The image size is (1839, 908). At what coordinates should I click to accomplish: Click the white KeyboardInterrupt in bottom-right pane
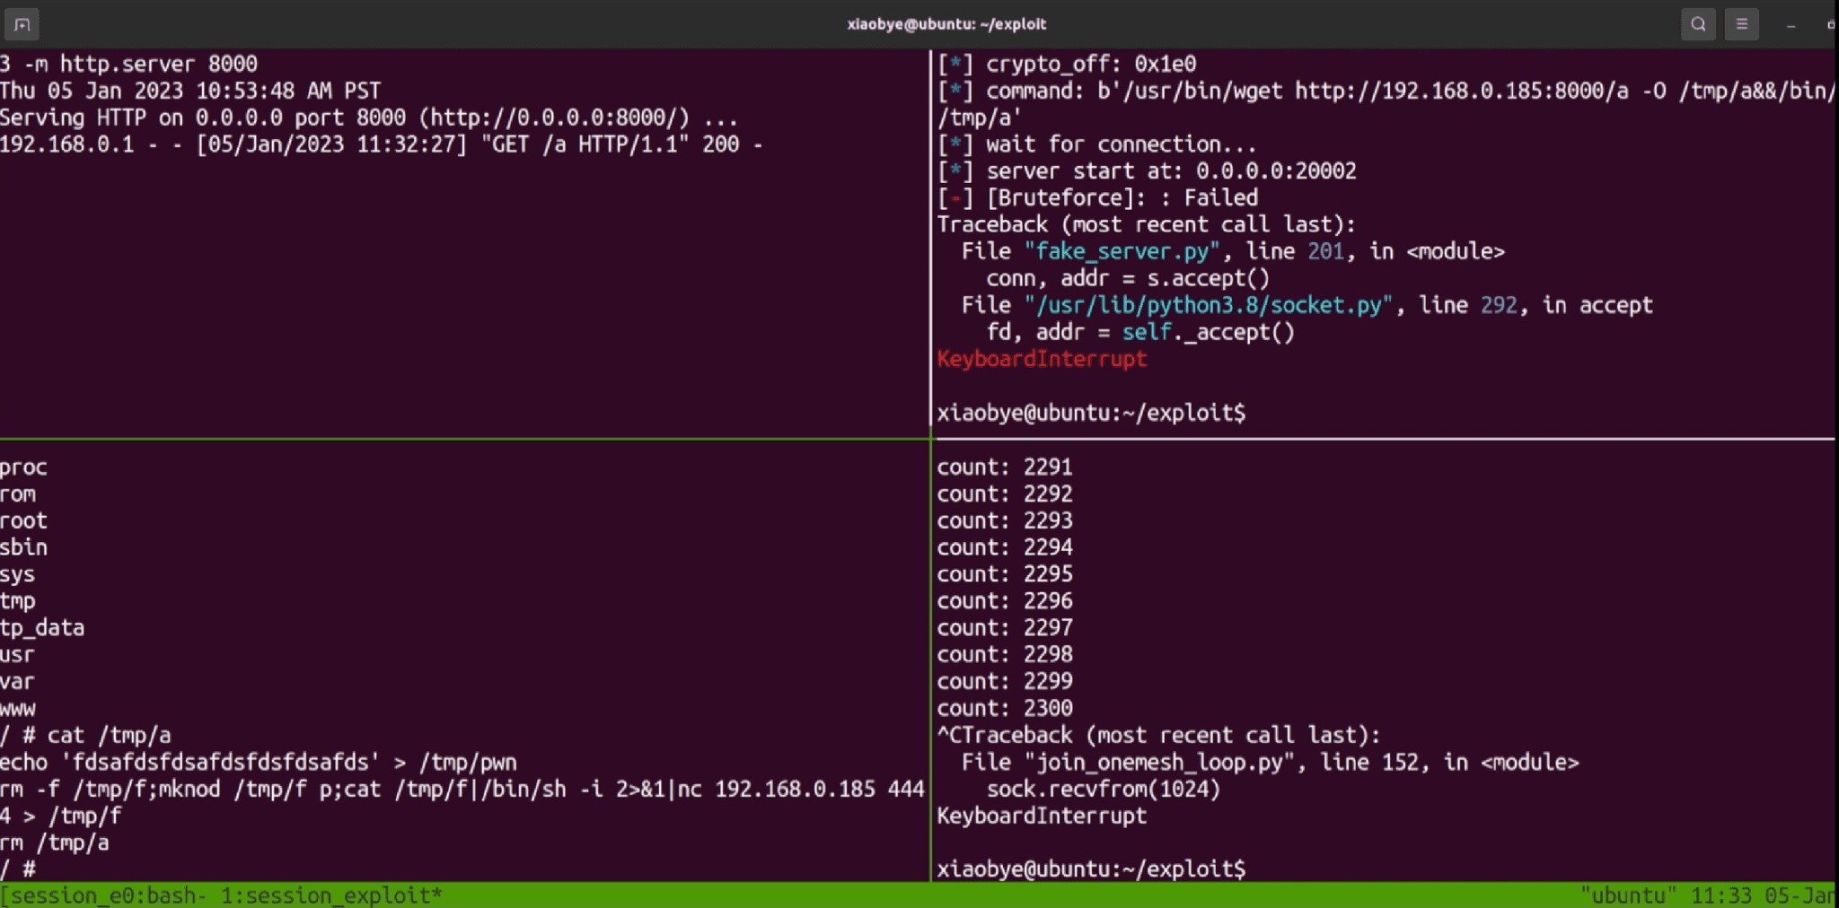[1042, 816]
